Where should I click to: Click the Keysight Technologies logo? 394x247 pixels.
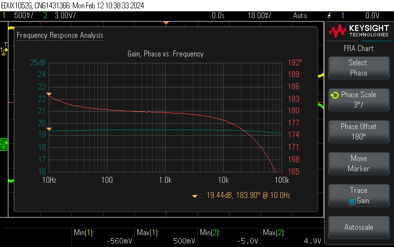pos(359,31)
